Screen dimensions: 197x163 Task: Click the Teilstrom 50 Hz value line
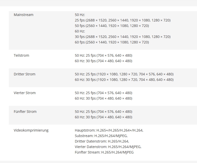(x=103, y=55)
